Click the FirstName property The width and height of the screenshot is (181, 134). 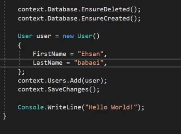[x=49, y=54]
